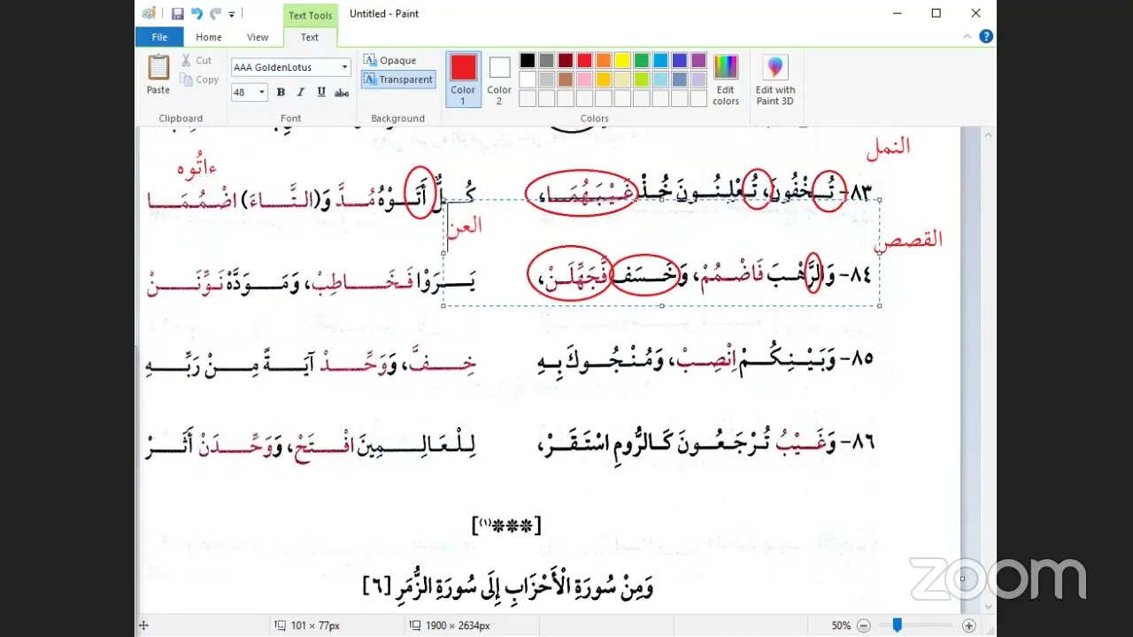Select the Text tab

coord(310,37)
